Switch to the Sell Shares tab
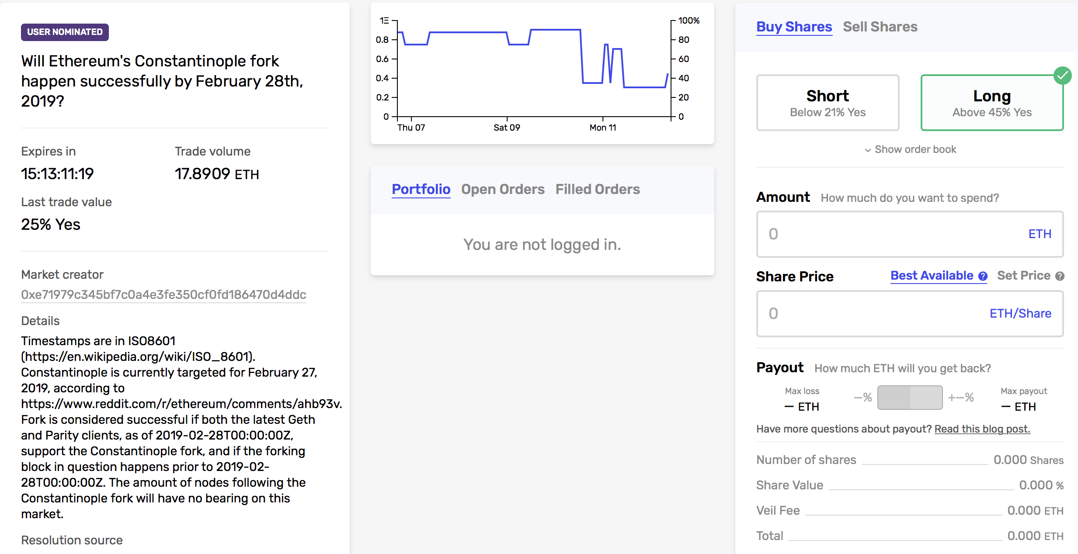The width and height of the screenshot is (1078, 554). tap(880, 27)
